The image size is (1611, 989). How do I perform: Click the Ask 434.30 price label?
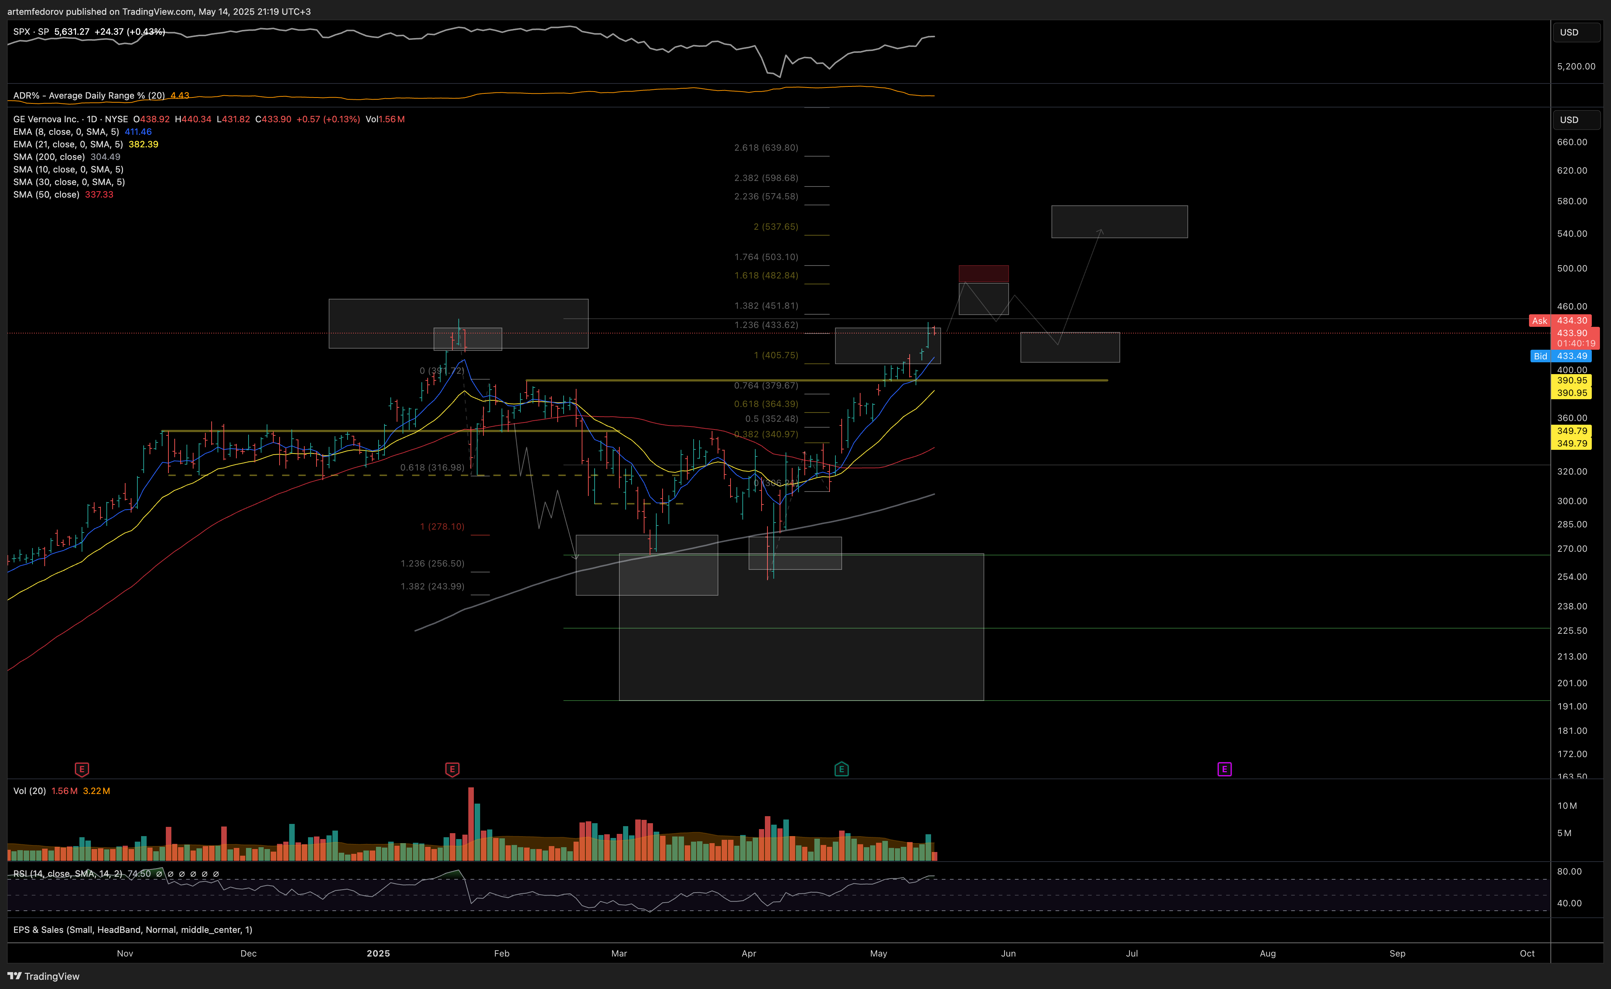(x=1560, y=321)
